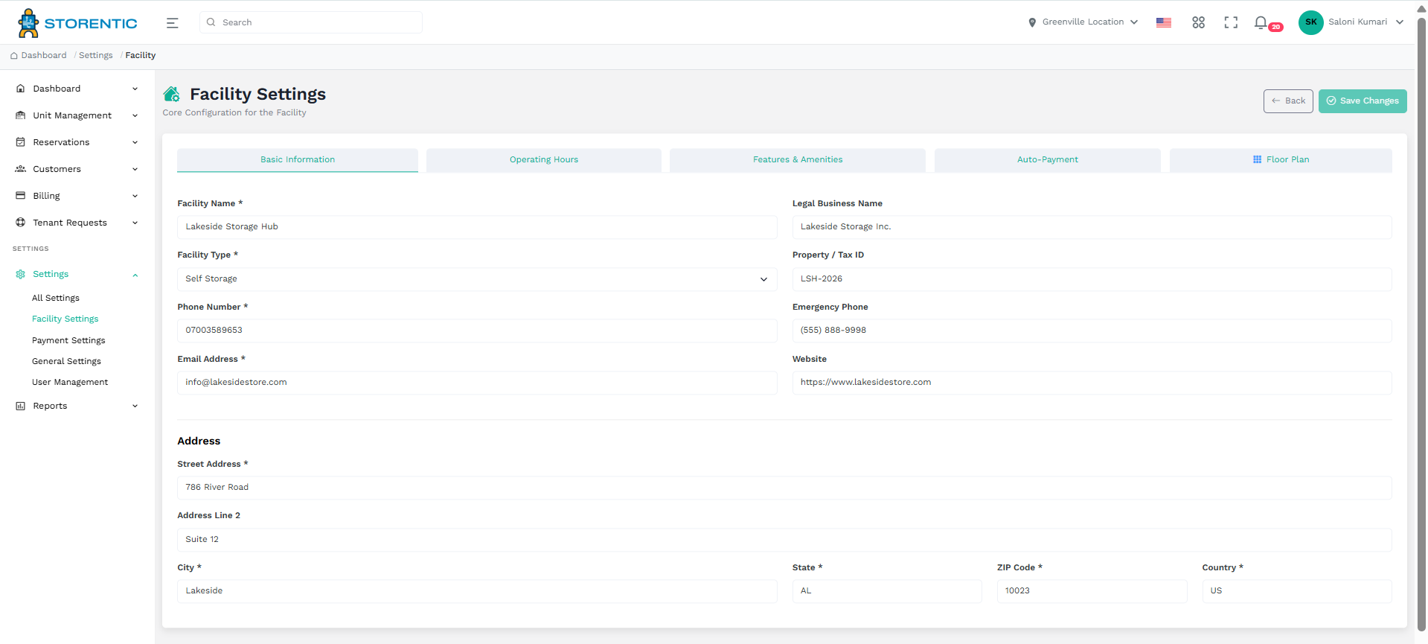The image size is (1428, 644).
Task: Click the Back button
Action: (1288, 101)
